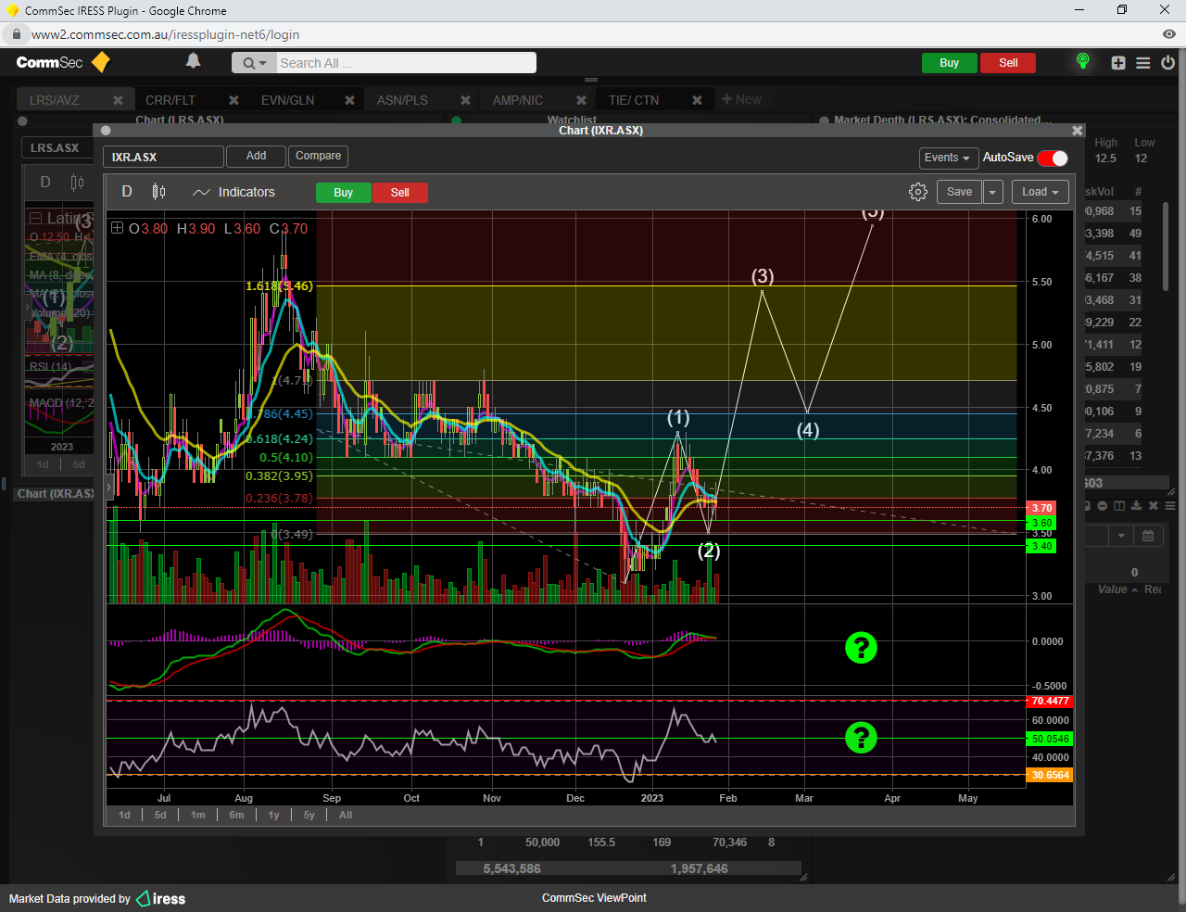The height and width of the screenshot is (912, 1186).
Task: Open the hamburger menu in top bar
Action: pos(1143,63)
